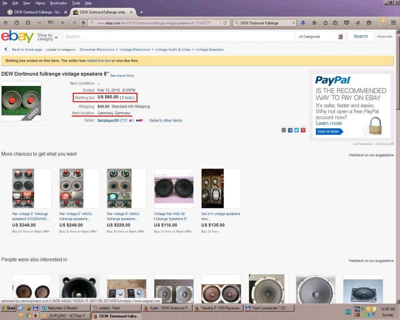Click the Consumer Electronics breadcrumb link
400x320 pixels.
(x=97, y=49)
